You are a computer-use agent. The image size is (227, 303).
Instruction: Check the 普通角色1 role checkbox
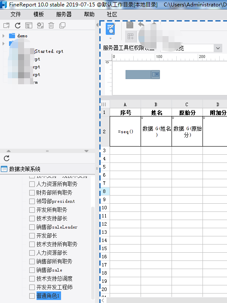tap(32, 296)
